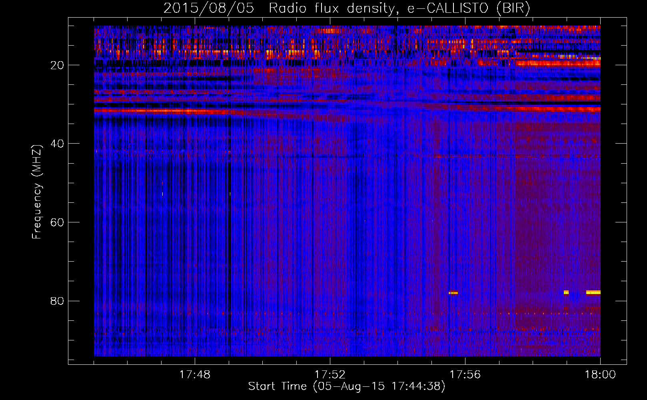647x400 pixels.
Task: Click the 40 MHz frequency tick label
Action: (x=57, y=144)
